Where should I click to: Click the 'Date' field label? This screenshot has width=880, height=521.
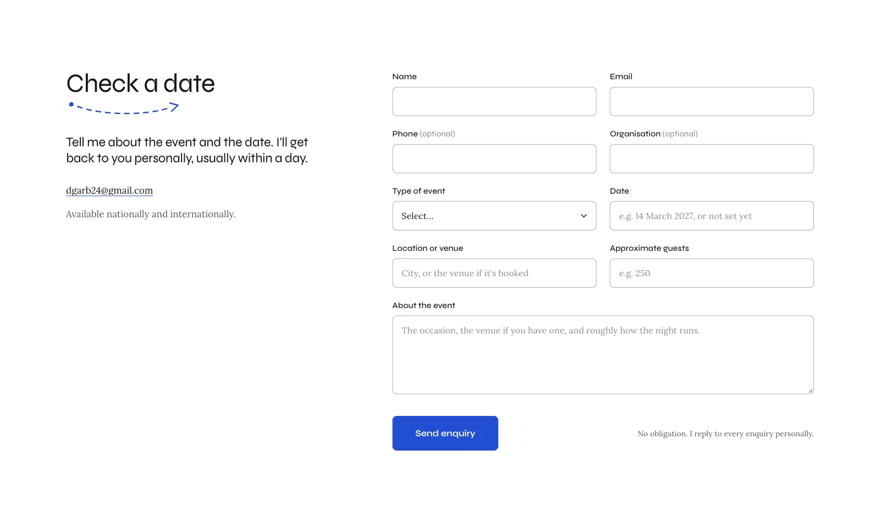tap(619, 191)
